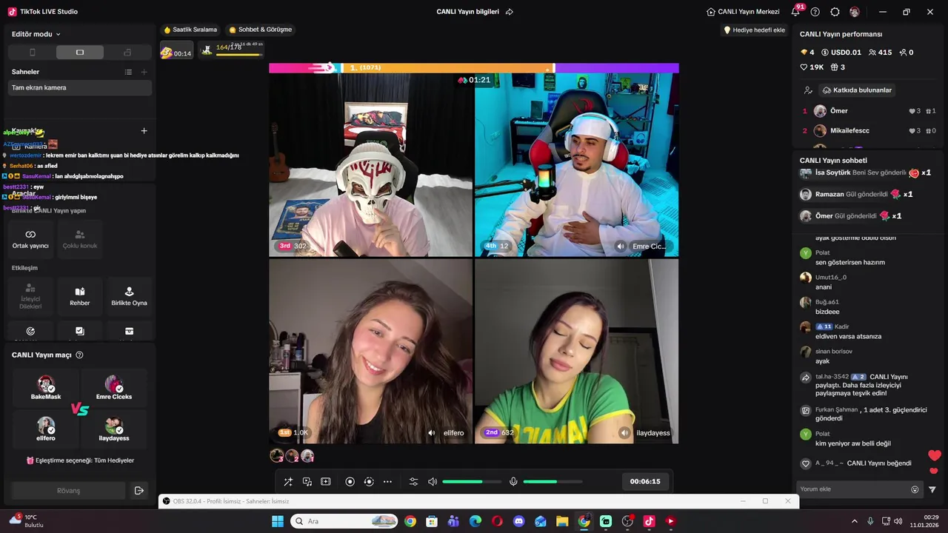The image size is (948, 533).
Task: Open the Katkıda bulunanlar contributors tab
Action: click(857, 90)
